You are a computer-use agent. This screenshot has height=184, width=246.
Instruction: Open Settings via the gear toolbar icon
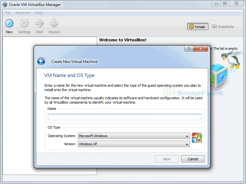coord(24,24)
